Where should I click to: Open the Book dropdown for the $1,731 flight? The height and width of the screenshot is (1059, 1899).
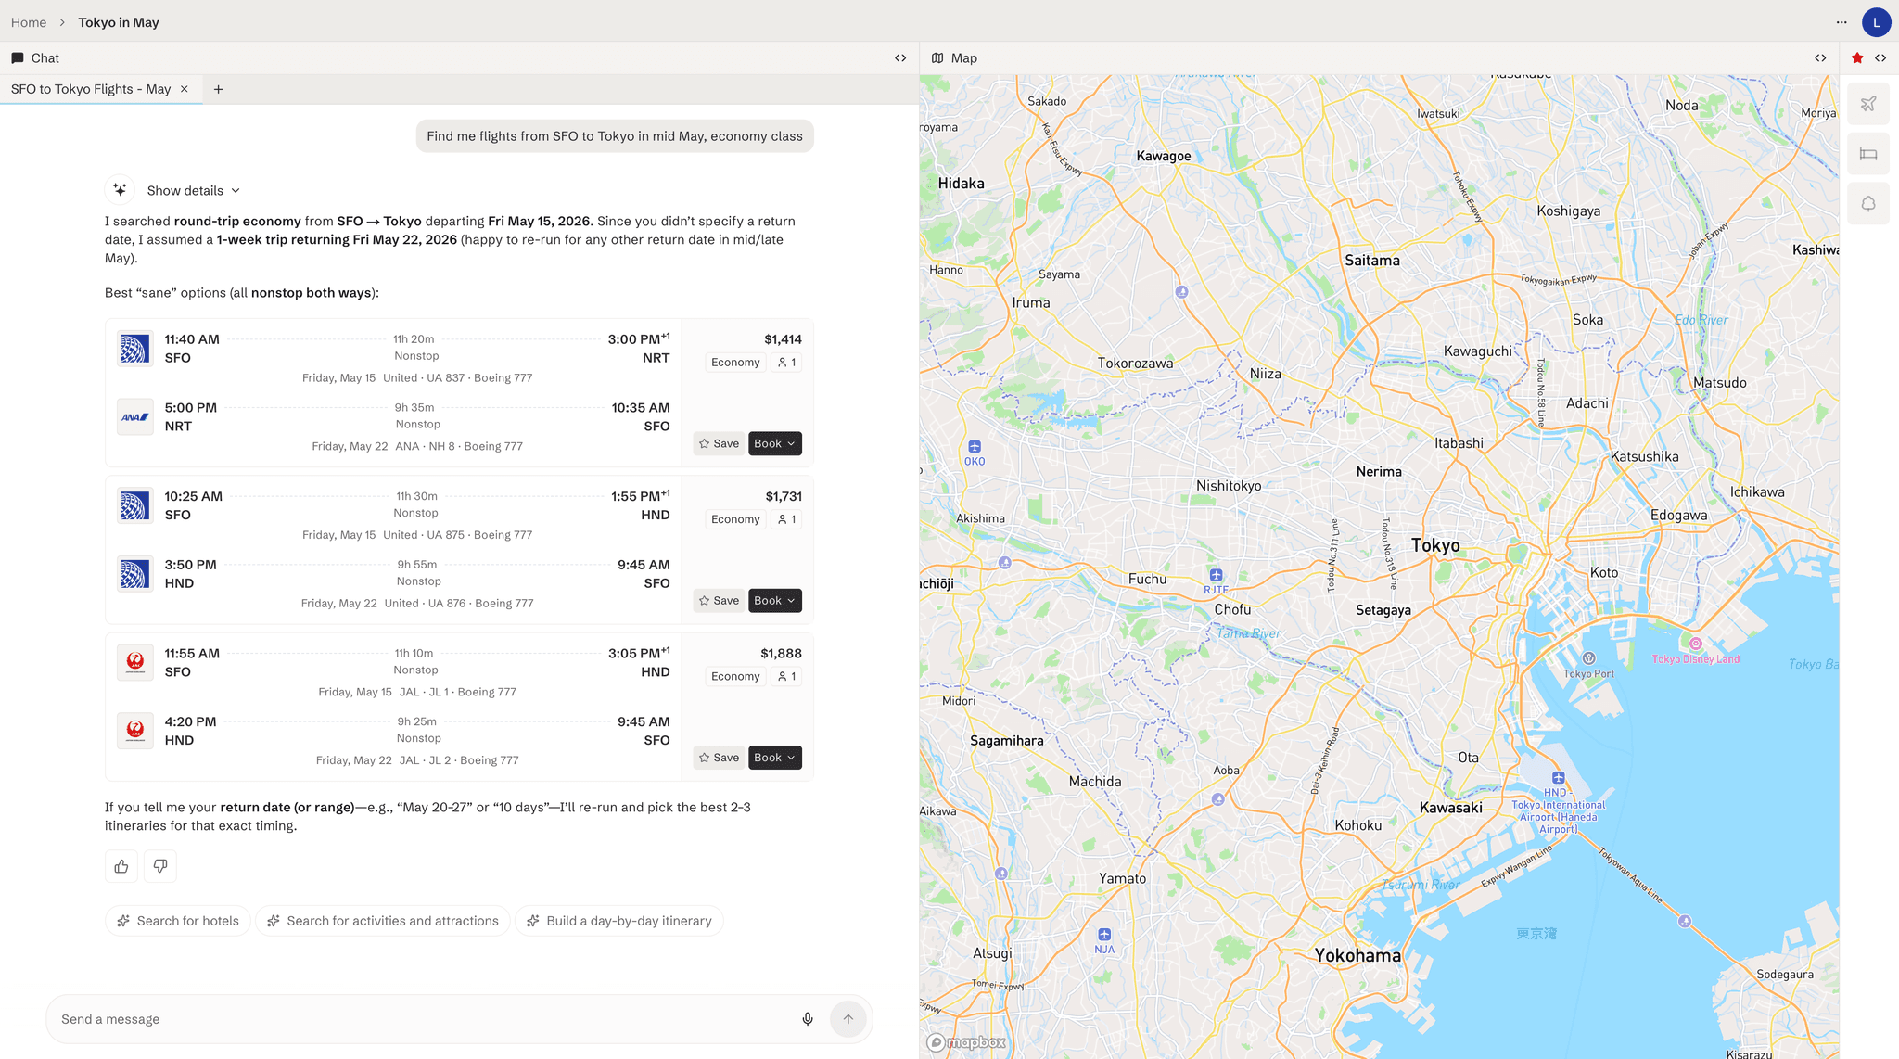coord(774,600)
